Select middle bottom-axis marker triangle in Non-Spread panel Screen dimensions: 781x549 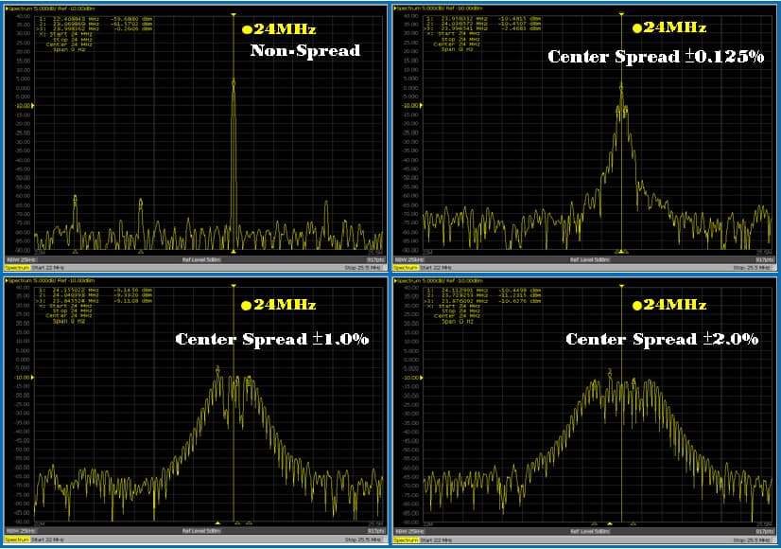tap(141, 252)
